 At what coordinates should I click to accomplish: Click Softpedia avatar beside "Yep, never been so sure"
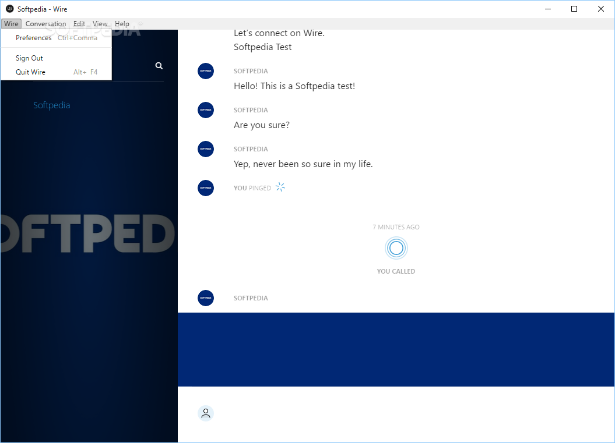pos(206,149)
